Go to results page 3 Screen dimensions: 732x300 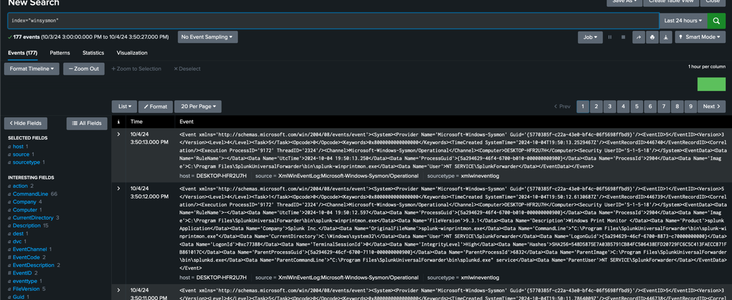[x=610, y=106]
